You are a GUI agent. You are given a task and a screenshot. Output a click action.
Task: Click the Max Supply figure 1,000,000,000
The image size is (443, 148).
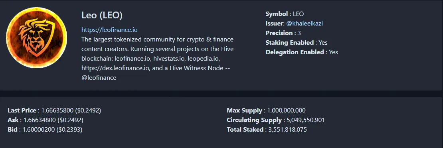(286, 111)
